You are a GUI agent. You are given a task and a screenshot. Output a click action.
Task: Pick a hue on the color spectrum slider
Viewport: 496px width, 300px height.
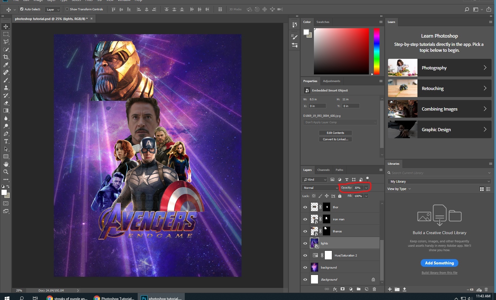(377, 51)
